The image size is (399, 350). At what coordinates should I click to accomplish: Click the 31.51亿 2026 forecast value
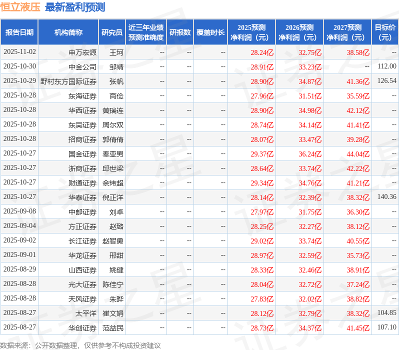[x=310, y=96]
